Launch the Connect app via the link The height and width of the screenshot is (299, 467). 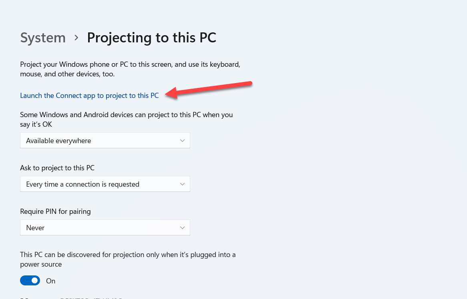(89, 96)
